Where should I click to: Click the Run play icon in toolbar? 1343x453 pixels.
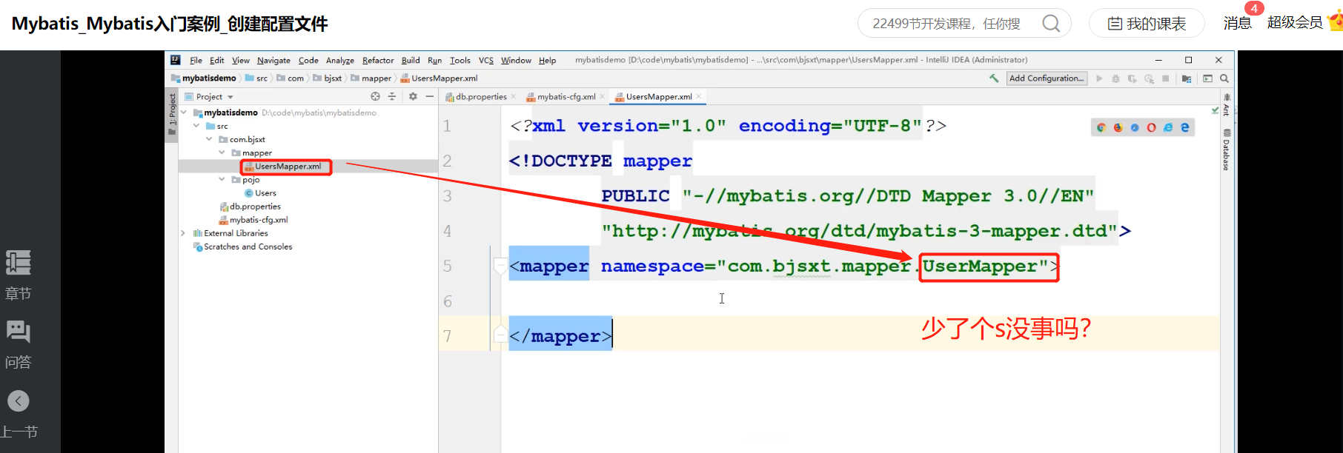click(1099, 78)
